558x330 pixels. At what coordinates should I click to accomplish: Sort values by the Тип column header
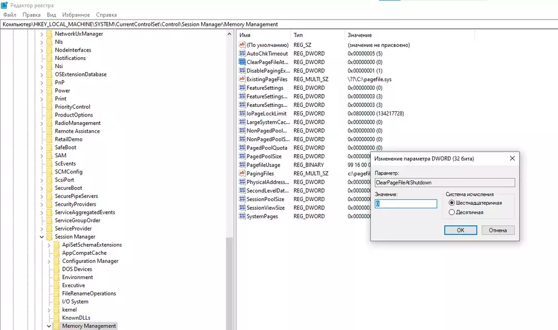point(318,35)
